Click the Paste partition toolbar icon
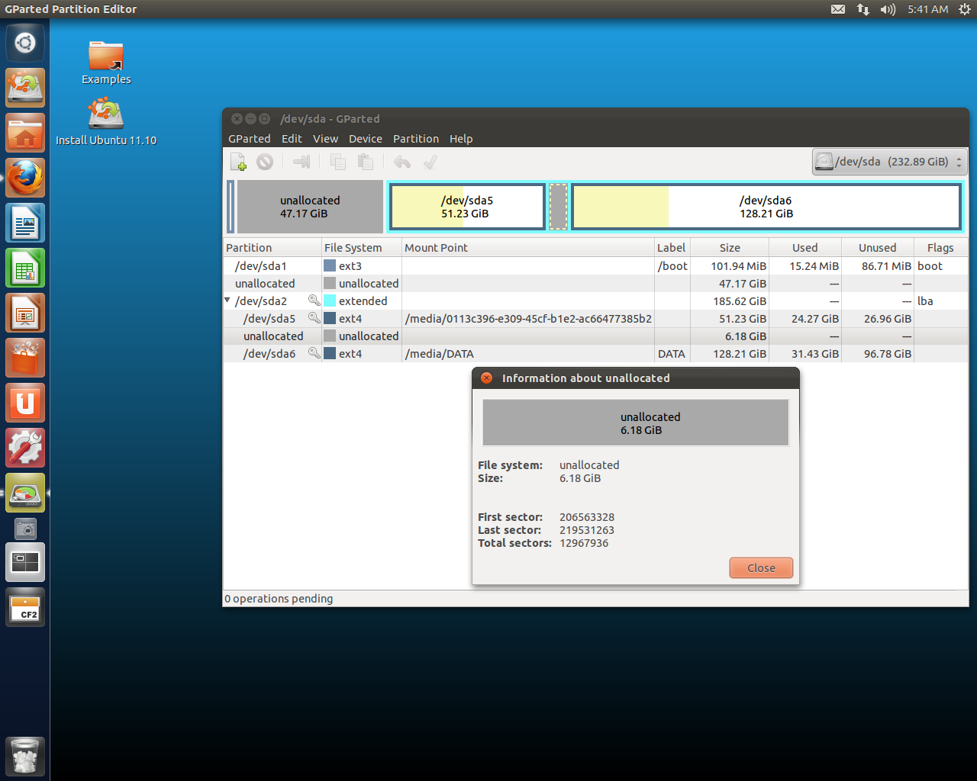Viewport: 977px width, 781px height. point(366,162)
